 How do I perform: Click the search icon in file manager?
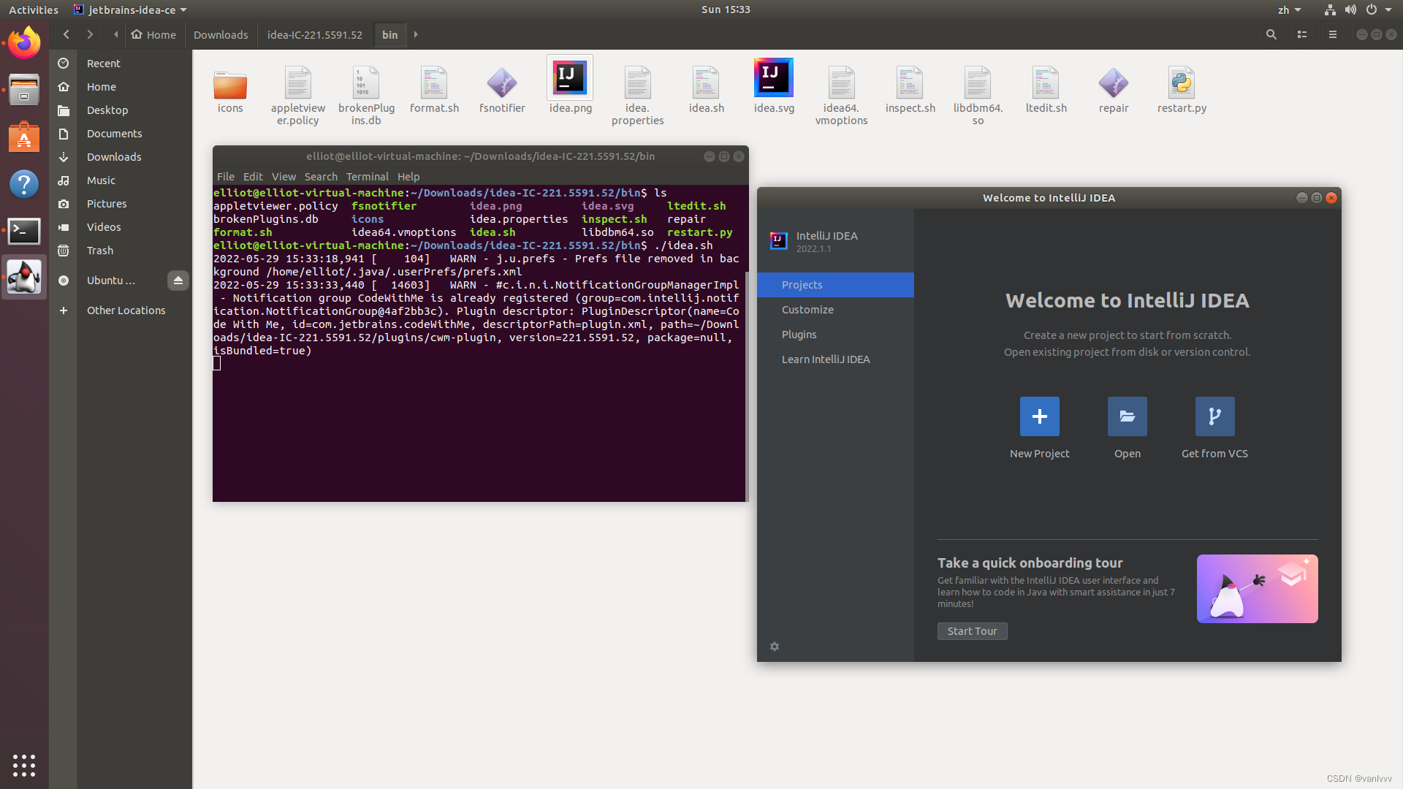click(x=1271, y=34)
